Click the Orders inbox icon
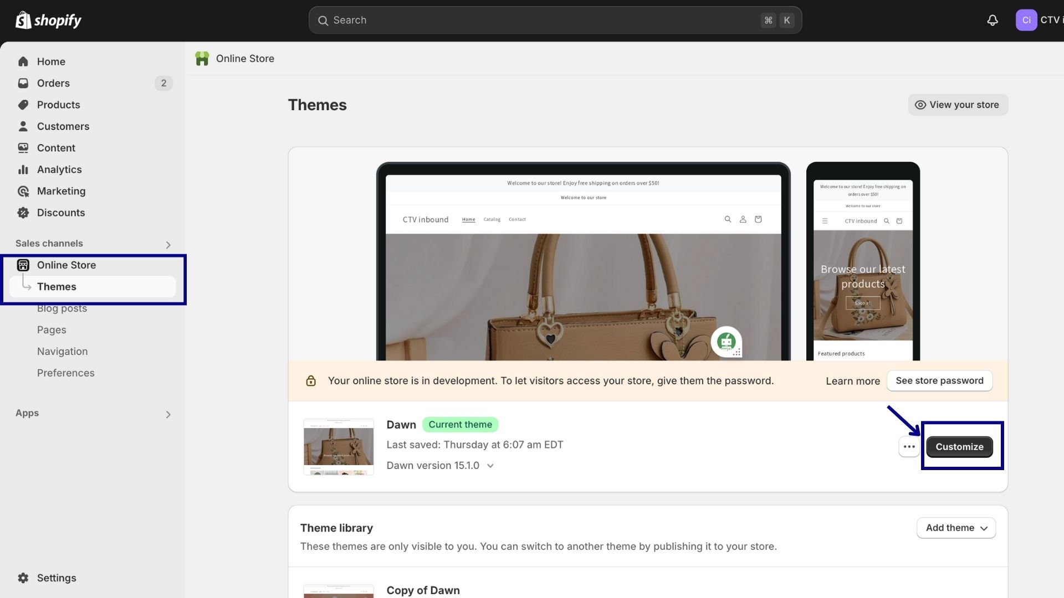The width and height of the screenshot is (1064, 598). [x=23, y=83]
